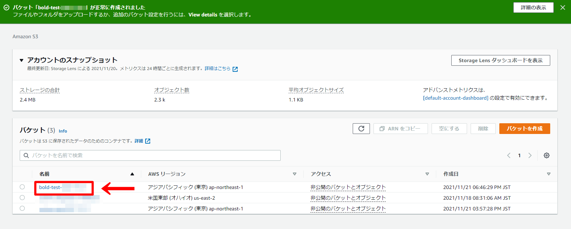
Task: Dismiss the green success banner
Action: coord(562,8)
